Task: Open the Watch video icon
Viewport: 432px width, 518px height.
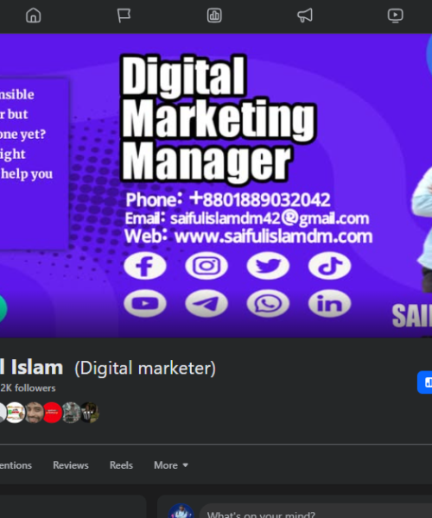Action: point(396,16)
